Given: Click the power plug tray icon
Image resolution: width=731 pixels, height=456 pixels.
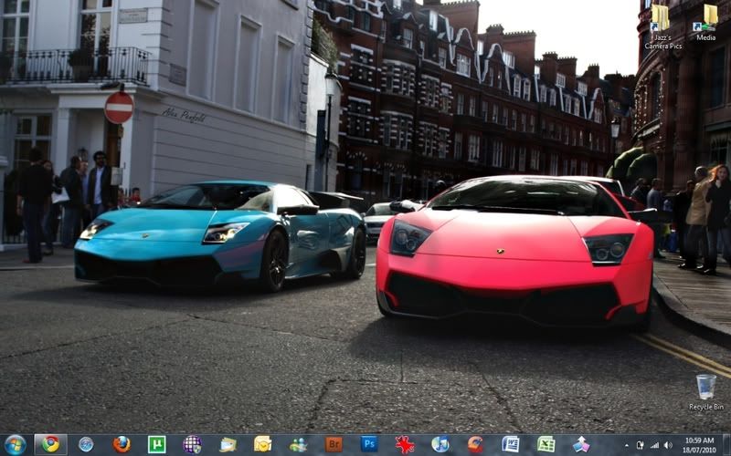Looking at the screenshot, I should click(x=641, y=445).
